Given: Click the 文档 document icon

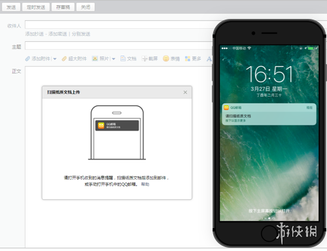Looking at the screenshot, I should point(123,58).
